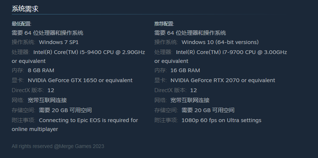The image size is (318, 158).
Task: Click the Connecting to Epic EOS note
Action: [88, 120]
